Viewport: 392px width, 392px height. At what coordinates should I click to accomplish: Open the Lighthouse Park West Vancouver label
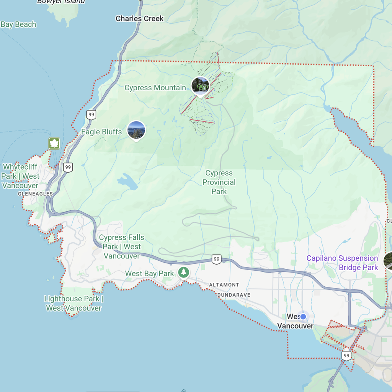[x=73, y=303]
